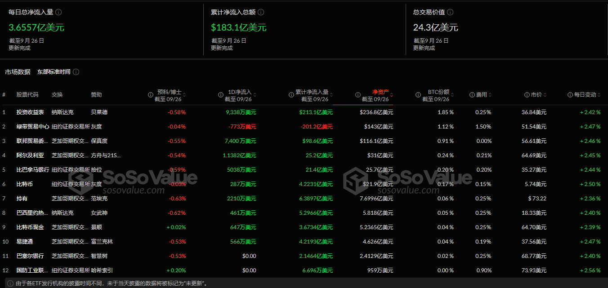Screen dimensions: 608x288
Task: Sort by 每日变动 using its sort arrows
Action: 599,95
